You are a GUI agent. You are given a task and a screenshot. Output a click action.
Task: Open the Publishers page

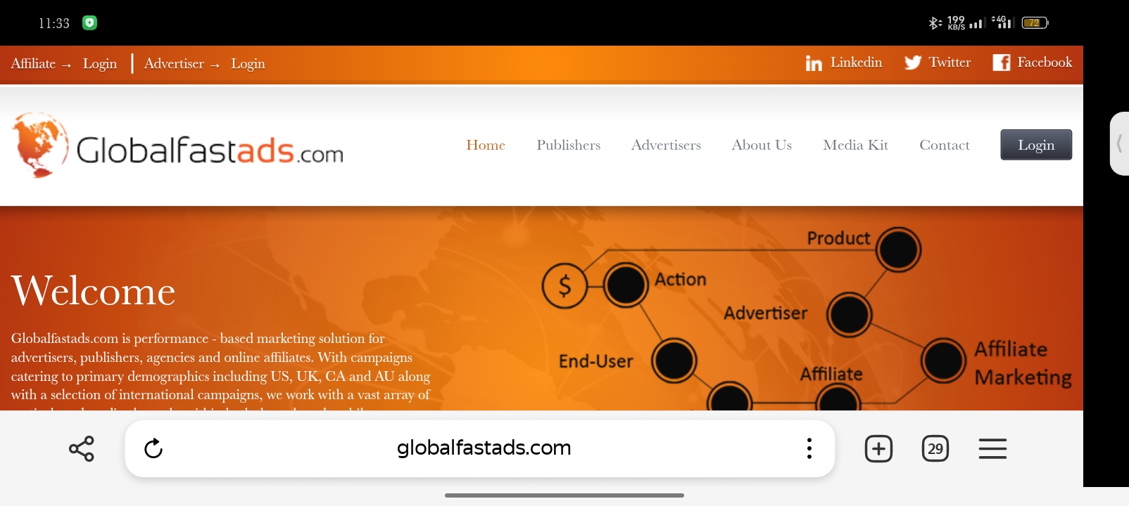coord(569,145)
